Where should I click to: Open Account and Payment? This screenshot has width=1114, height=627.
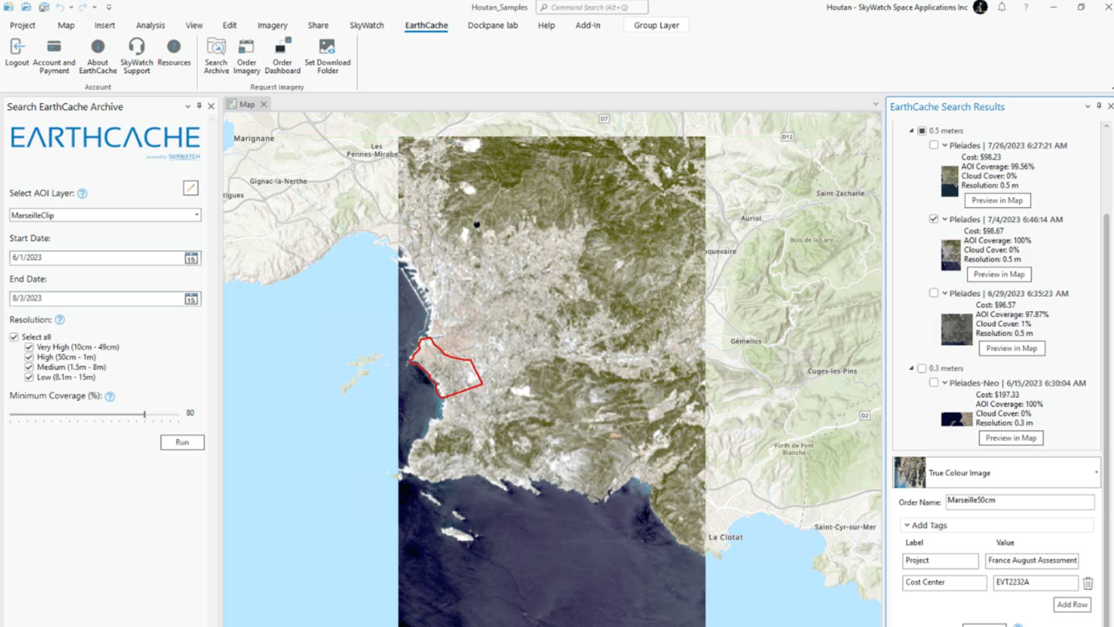(54, 47)
